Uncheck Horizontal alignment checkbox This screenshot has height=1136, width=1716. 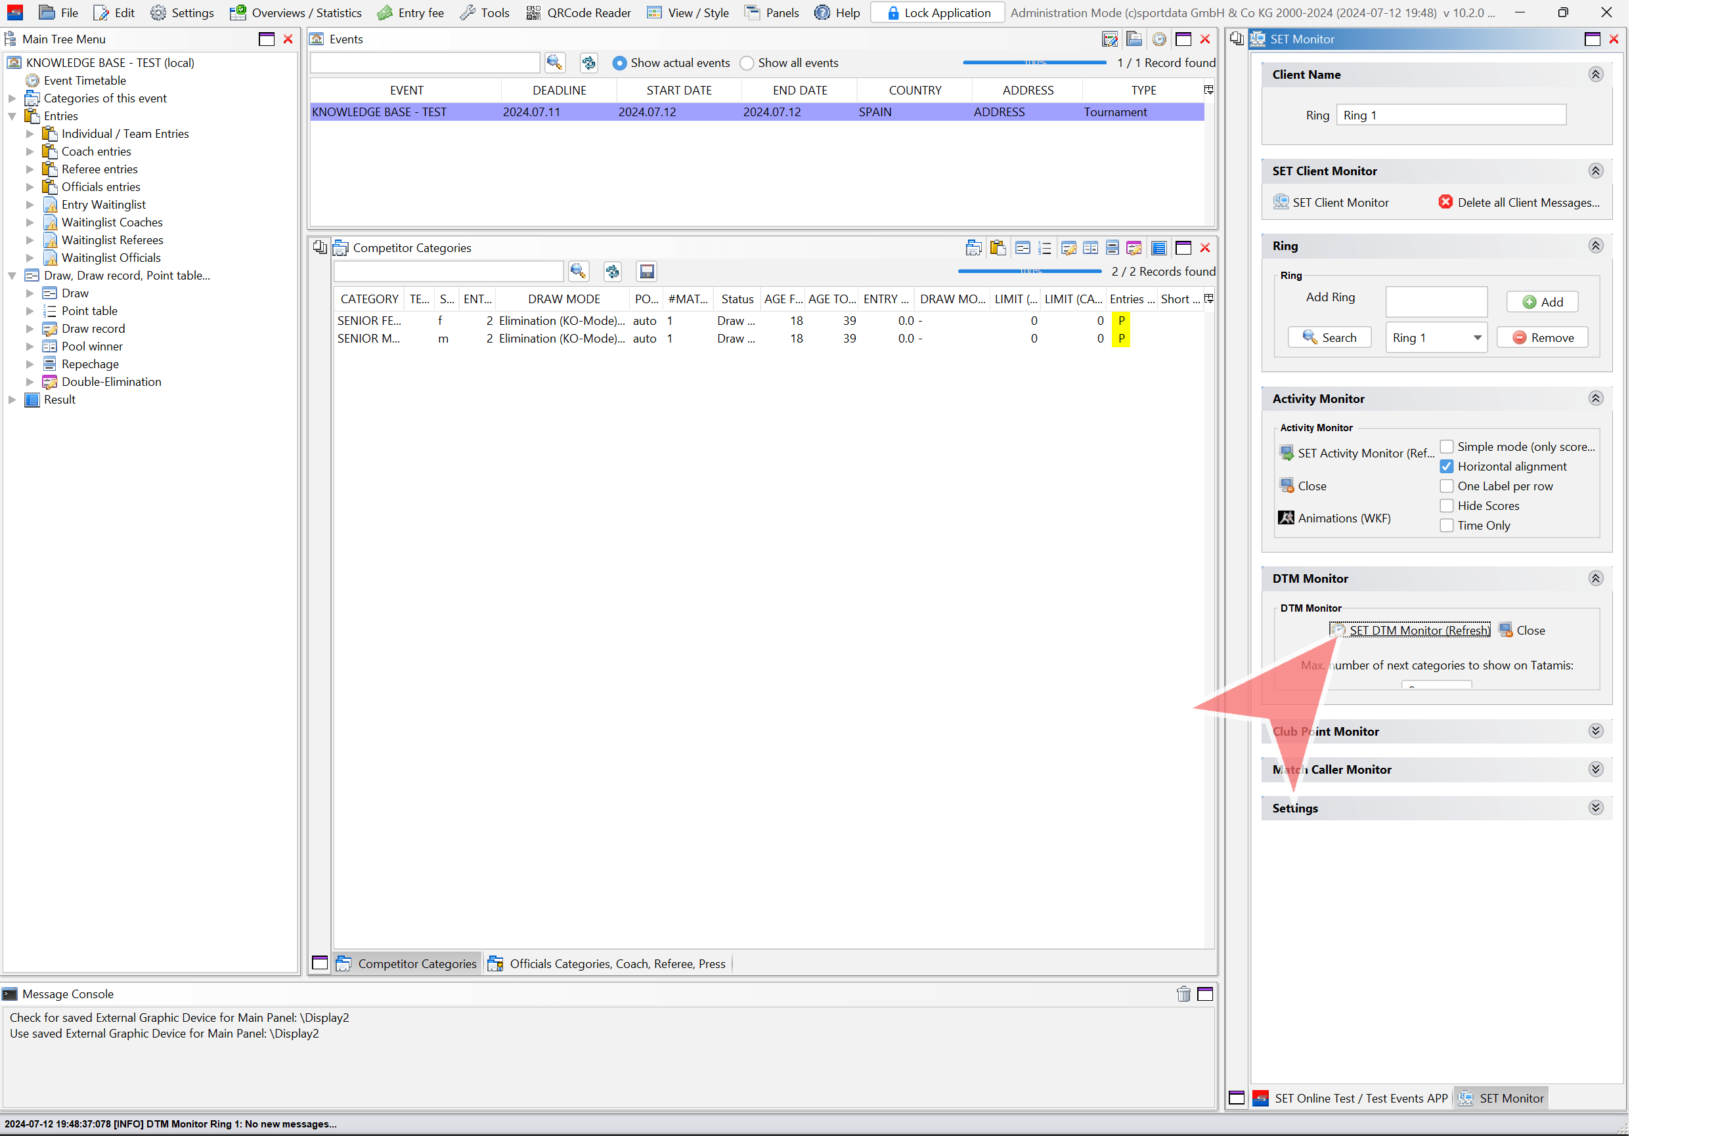(x=1445, y=466)
